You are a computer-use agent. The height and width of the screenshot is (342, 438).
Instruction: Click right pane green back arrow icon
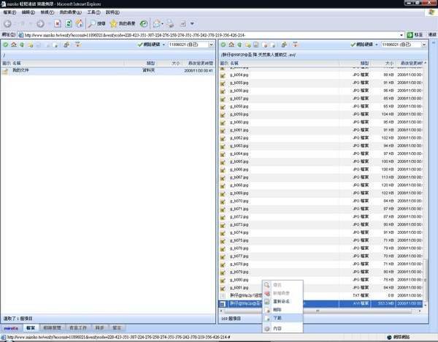click(239, 45)
